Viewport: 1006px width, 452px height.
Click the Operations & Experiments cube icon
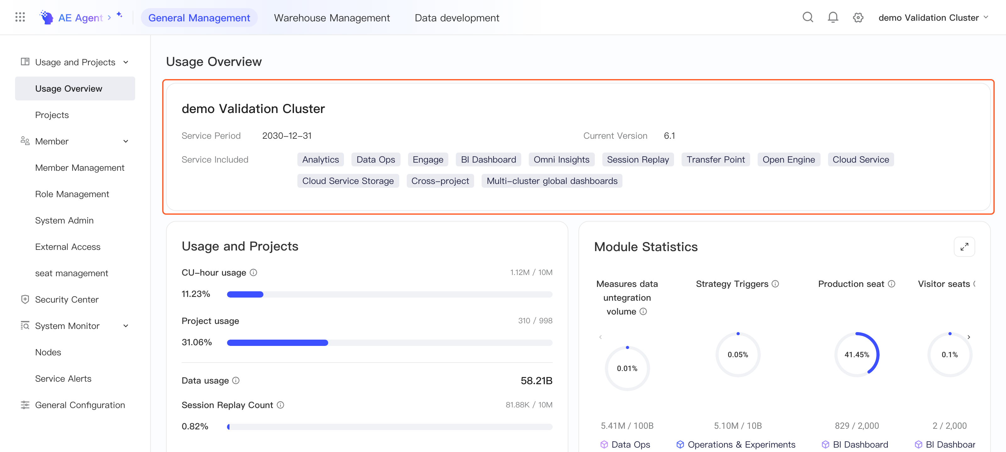coord(680,444)
